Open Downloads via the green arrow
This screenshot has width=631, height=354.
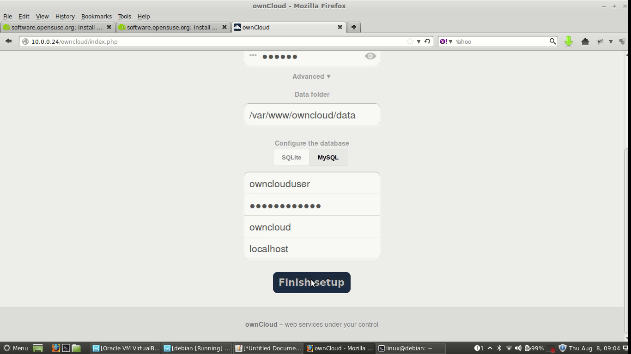click(x=569, y=41)
